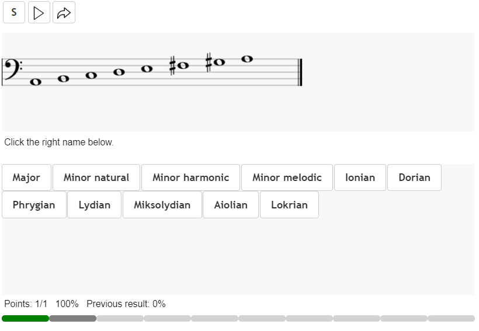Image resolution: width=479 pixels, height=331 pixels.
Task: Click the lowest whole note on staff
Action: click(x=36, y=82)
